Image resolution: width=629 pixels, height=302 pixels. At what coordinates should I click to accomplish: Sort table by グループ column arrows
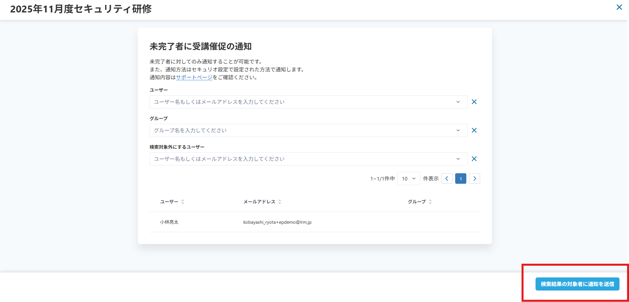430,202
